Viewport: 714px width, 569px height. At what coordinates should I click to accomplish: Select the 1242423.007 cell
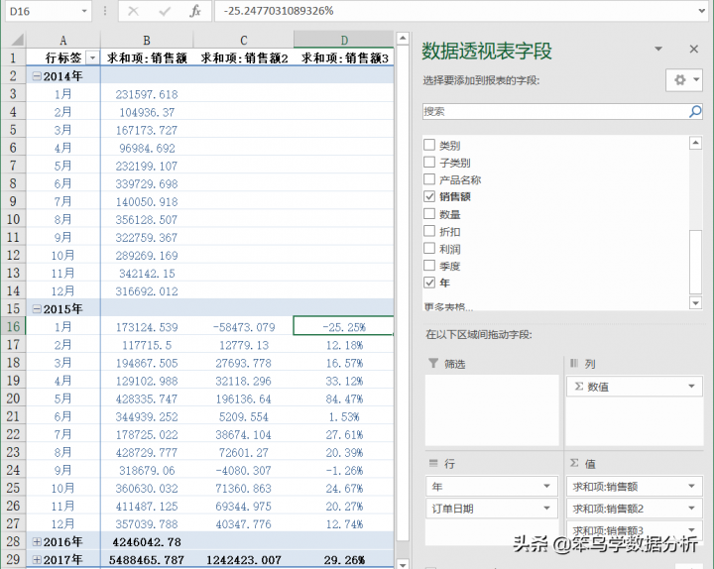pyautogui.click(x=244, y=559)
